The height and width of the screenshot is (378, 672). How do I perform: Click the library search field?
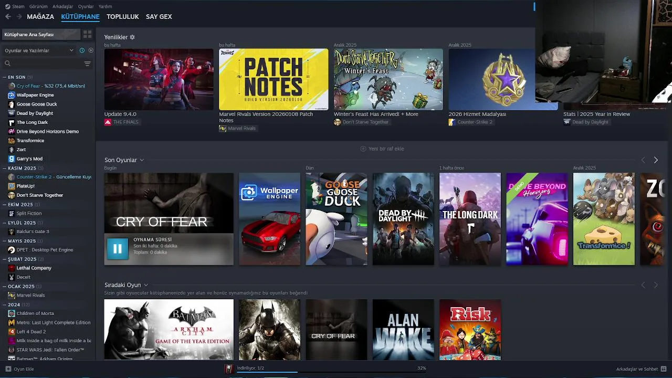pos(46,64)
